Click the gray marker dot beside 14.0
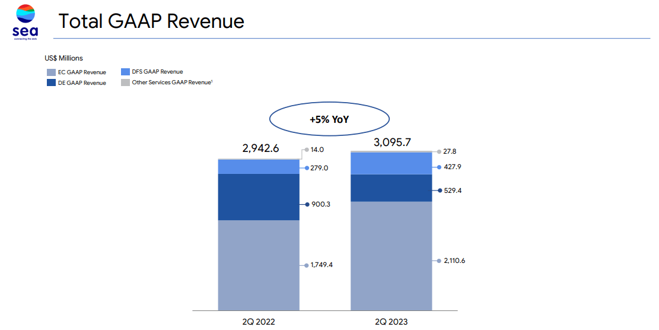 [x=307, y=150]
